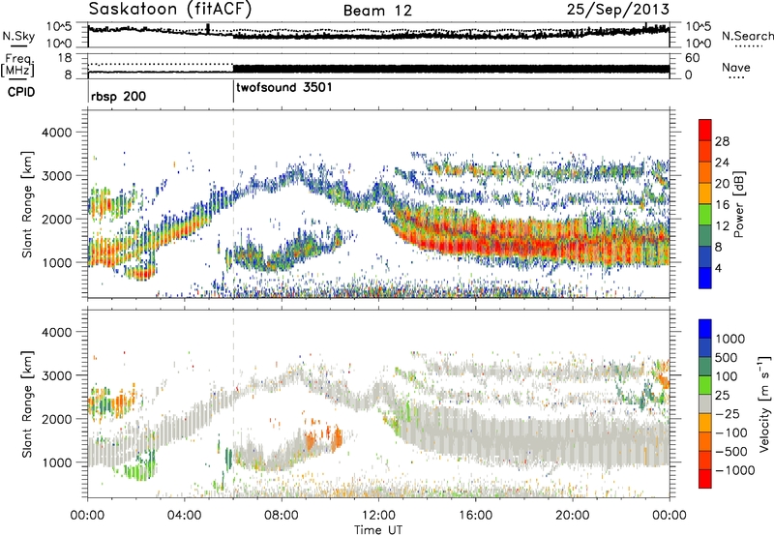The width and height of the screenshot is (774, 536).
Task: Click the '28' tick on power colorbar
Action: (x=722, y=141)
